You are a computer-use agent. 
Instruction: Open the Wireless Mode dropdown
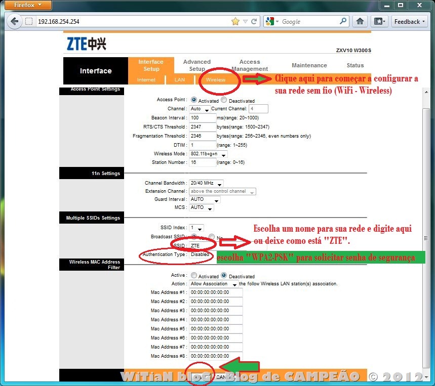pos(208,154)
